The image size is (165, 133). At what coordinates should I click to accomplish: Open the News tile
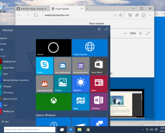[x=99, y=84]
